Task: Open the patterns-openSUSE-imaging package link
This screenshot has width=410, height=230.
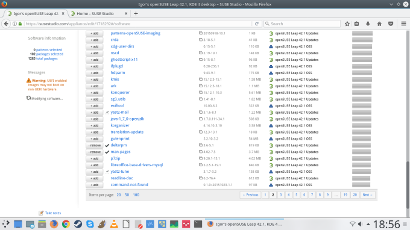Action: pos(135,33)
